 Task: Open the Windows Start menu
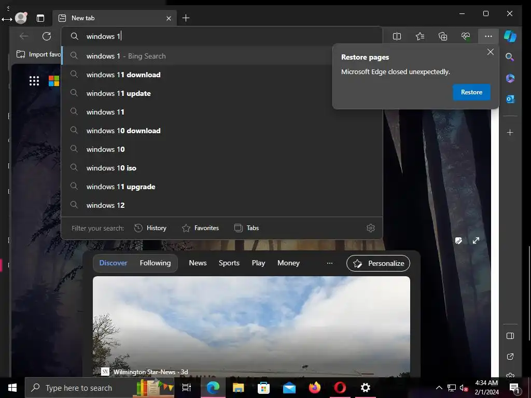(12, 388)
